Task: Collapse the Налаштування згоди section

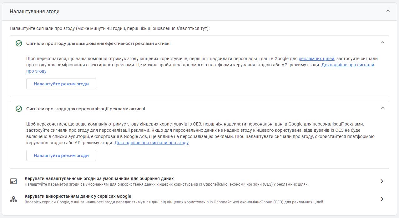Action: tap(388, 10)
